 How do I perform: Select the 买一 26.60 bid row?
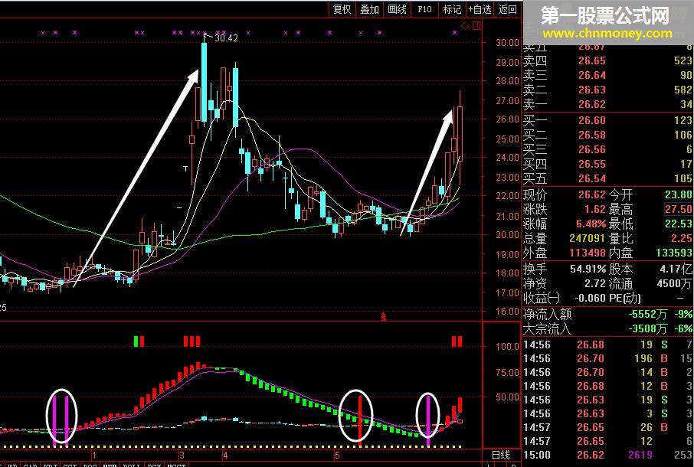click(x=607, y=120)
